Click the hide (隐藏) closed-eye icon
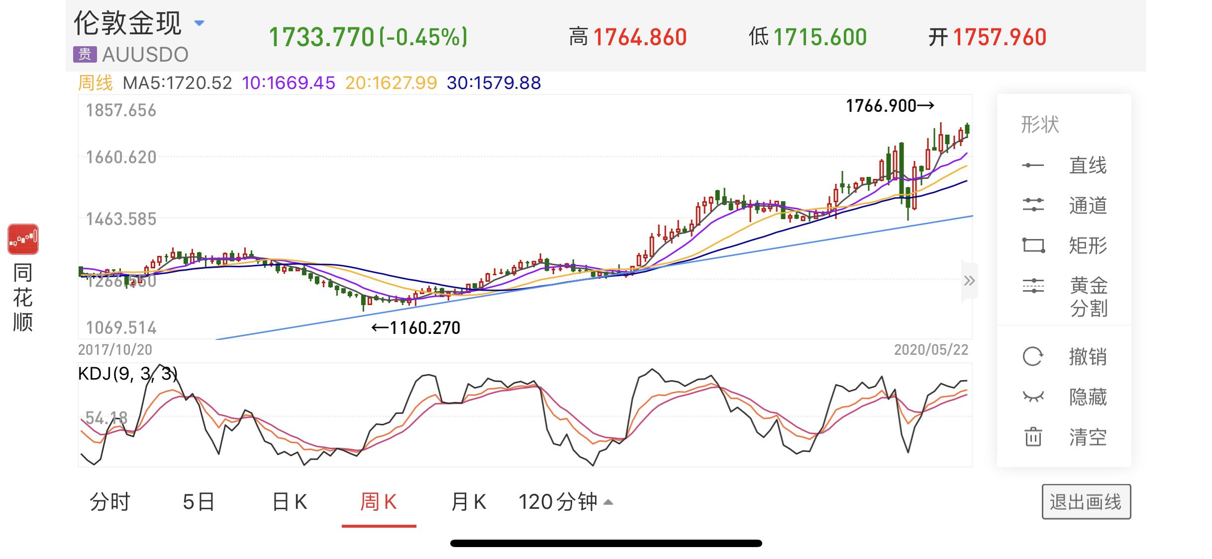Screen dimensions: 1212x559 (1033, 397)
